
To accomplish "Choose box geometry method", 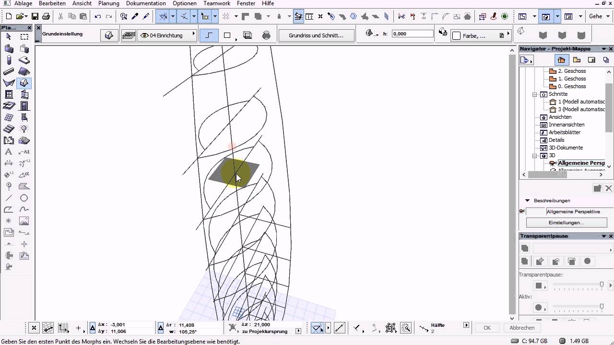I will [248, 35].
